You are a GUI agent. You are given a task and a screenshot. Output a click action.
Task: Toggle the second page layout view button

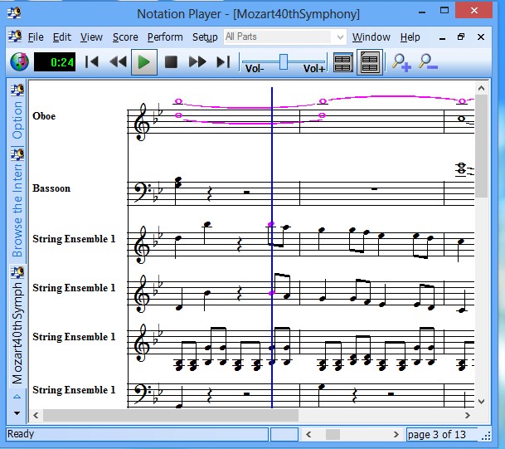click(368, 62)
